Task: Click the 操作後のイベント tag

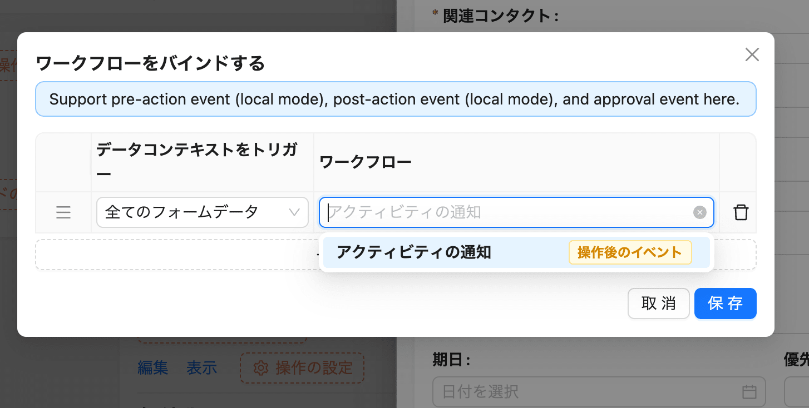Action: (x=630, y=252)
